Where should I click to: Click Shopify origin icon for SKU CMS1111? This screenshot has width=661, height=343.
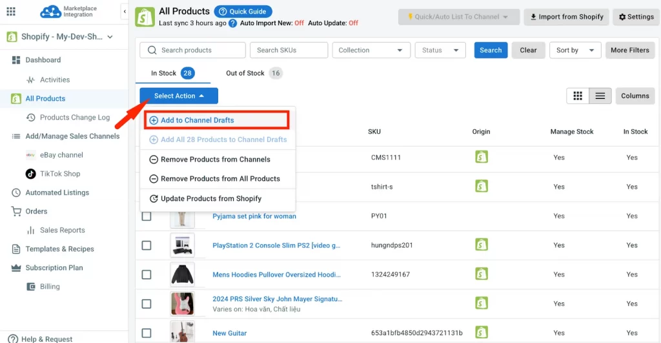pyautogui.click(x=482, y=157)
